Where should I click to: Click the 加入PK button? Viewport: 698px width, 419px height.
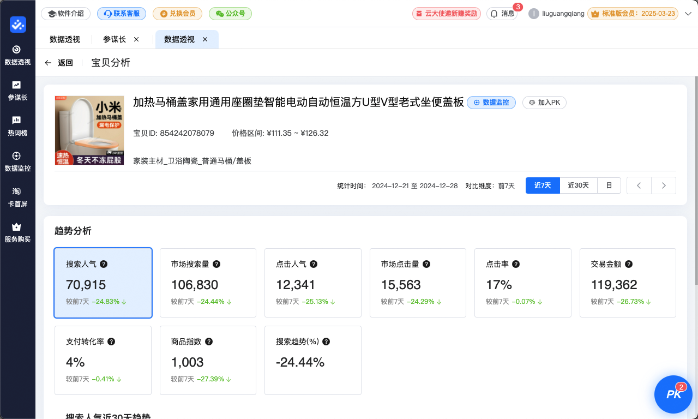click(544, 103)
